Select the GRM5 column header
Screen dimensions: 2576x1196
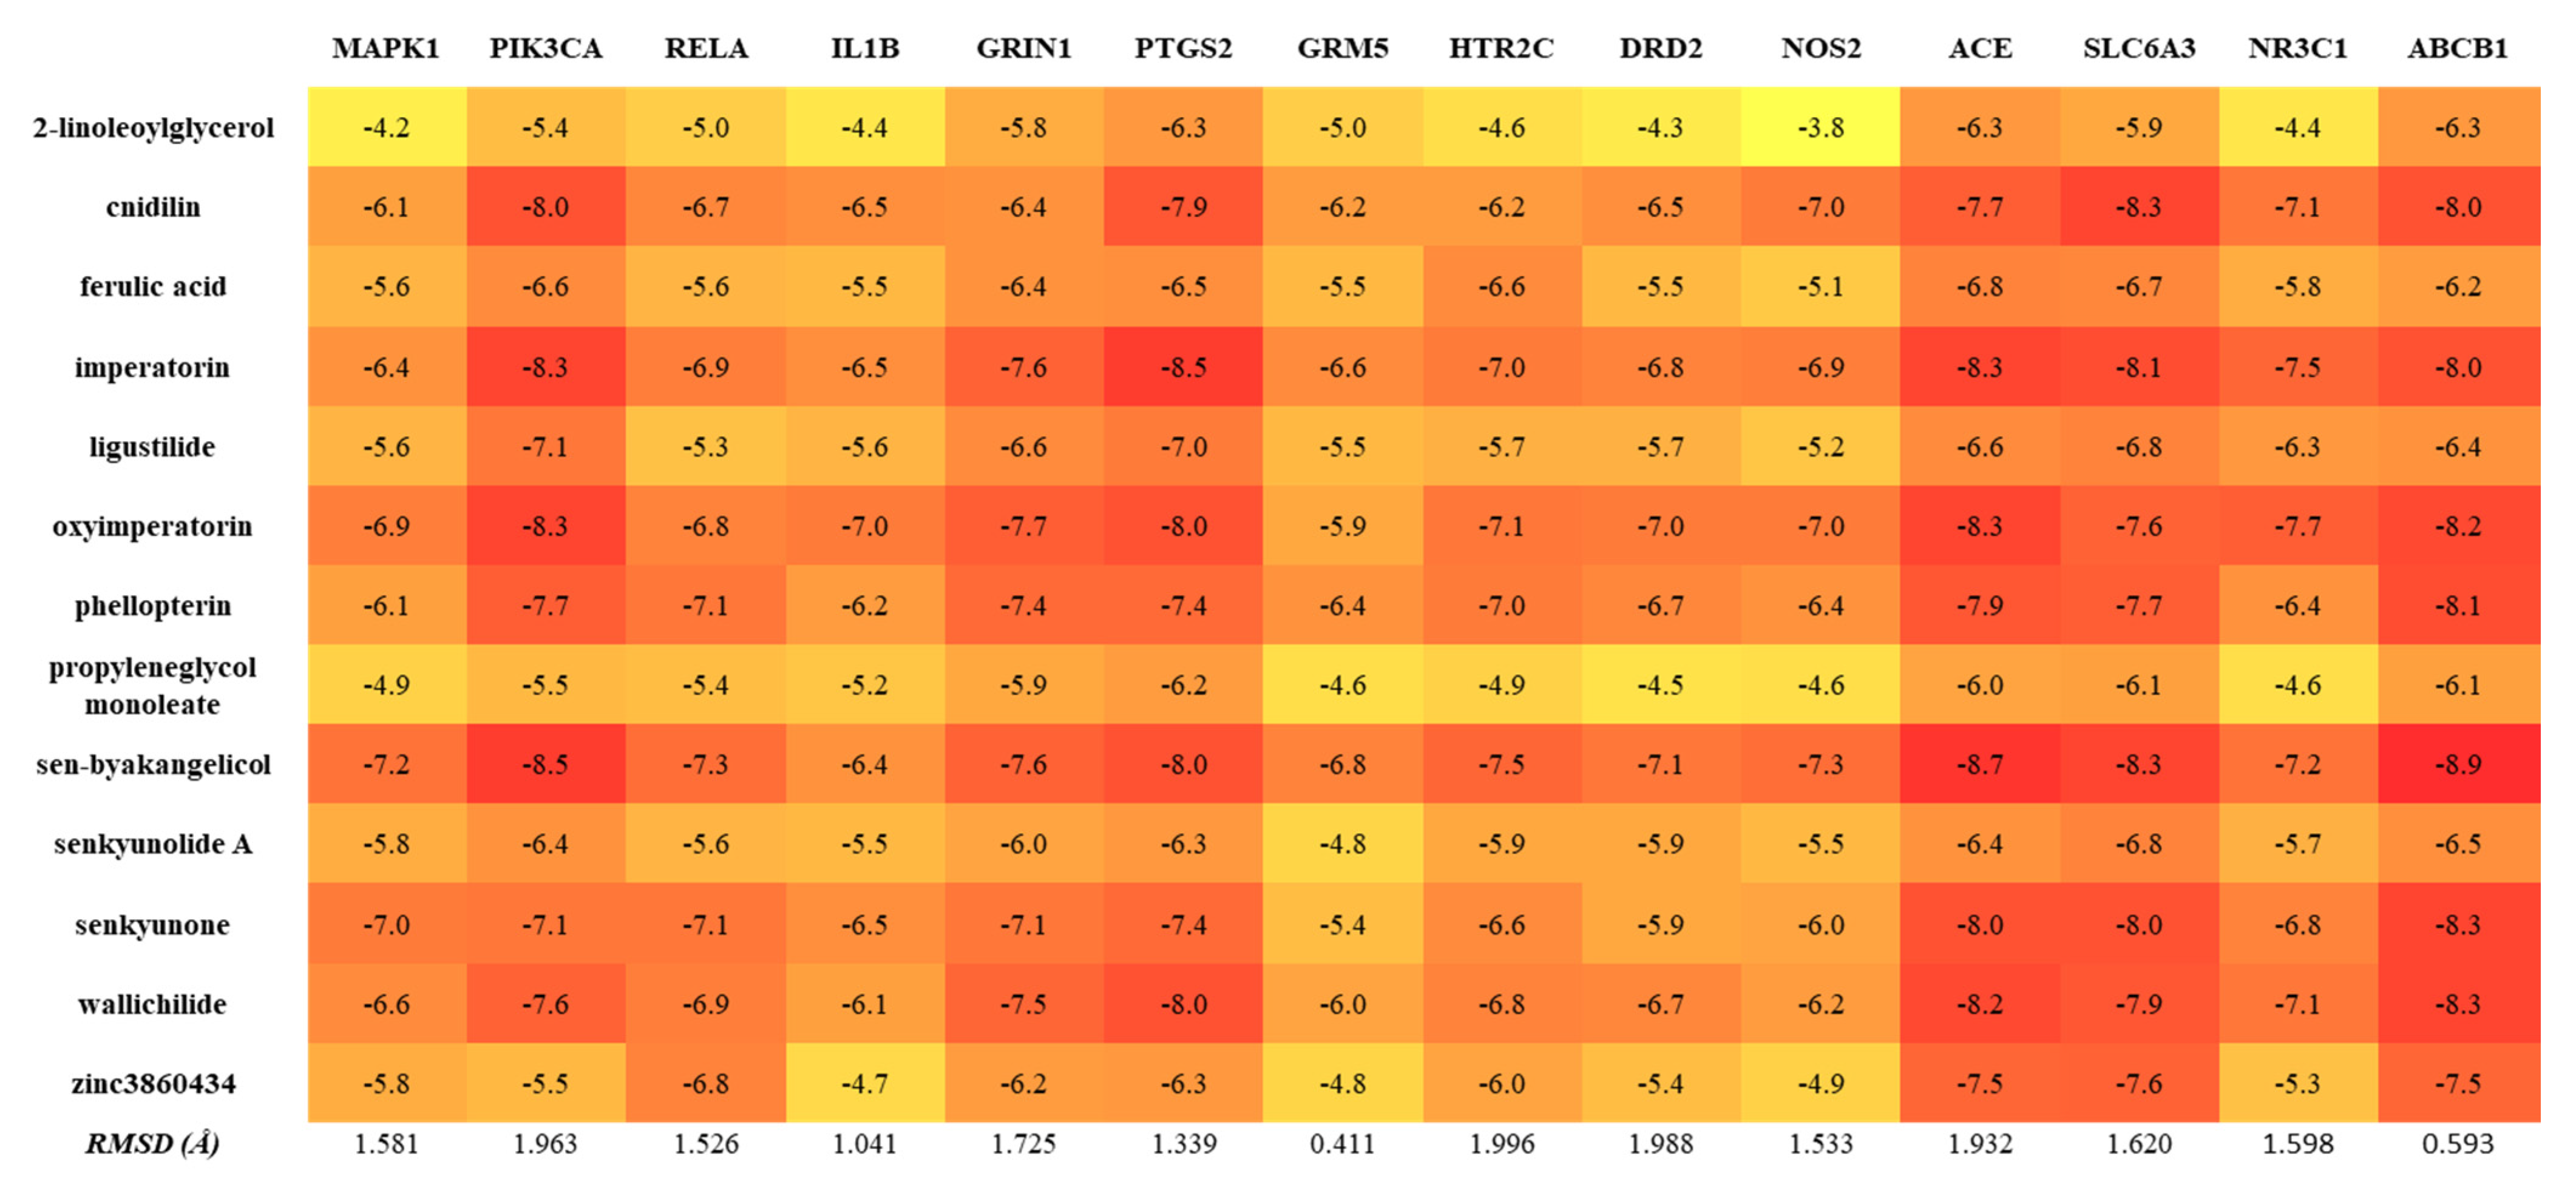click(1342, 48)
